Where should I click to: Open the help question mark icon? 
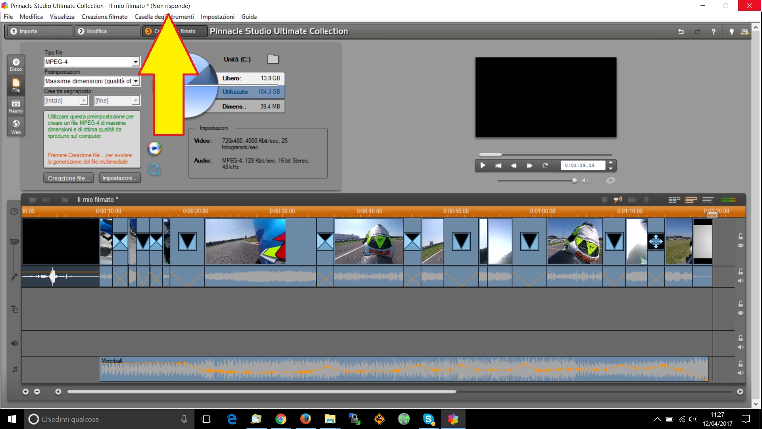coord(714,31)
